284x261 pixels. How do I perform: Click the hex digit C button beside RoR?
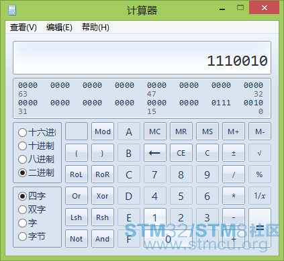pyautogui.click(x=129, y=174)
